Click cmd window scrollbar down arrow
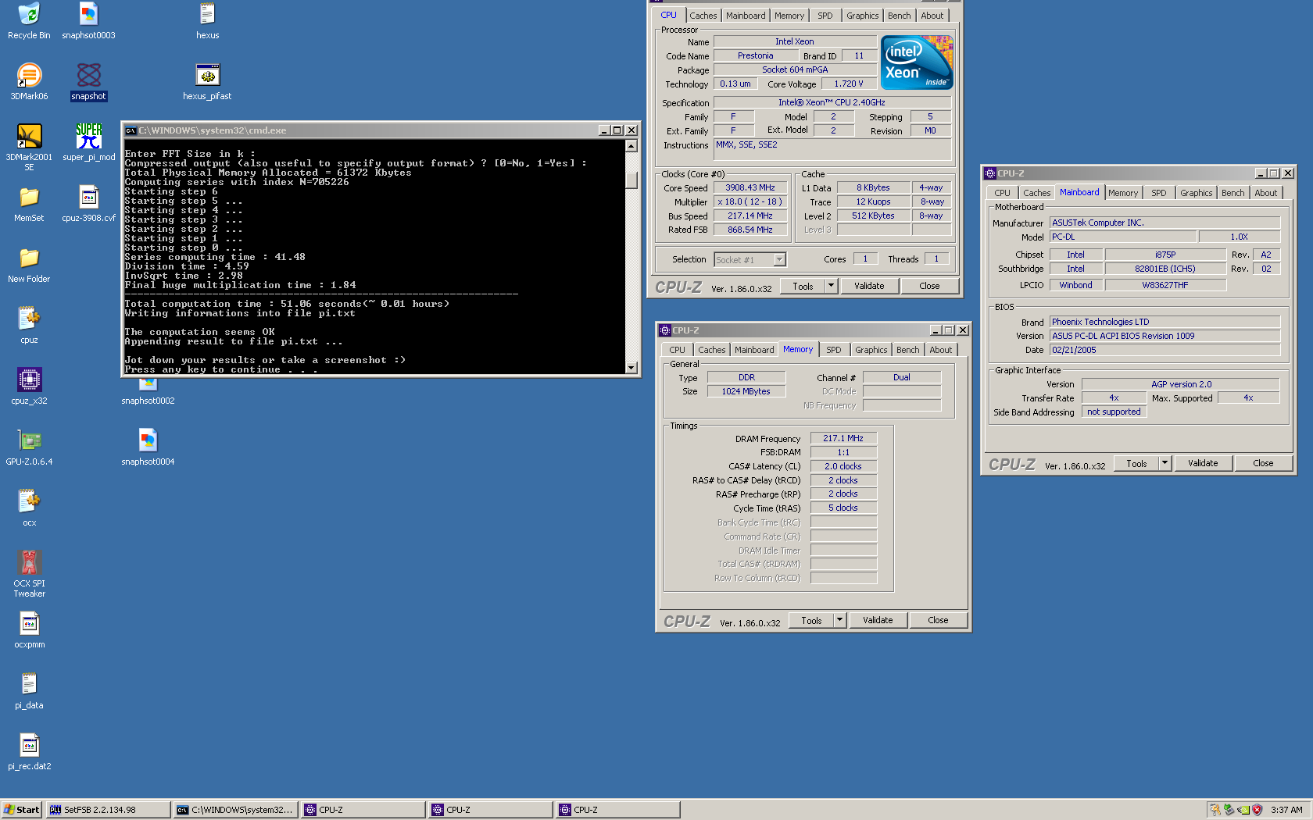The height and width of the screenshot is (820, 1313). (x=631, y=367)
